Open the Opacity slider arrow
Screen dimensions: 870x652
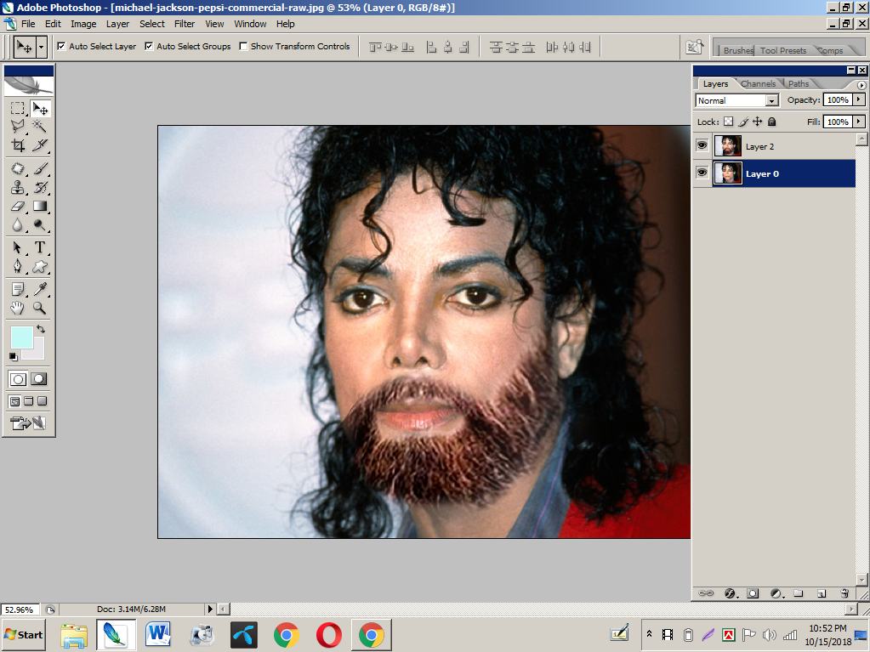tap(859, 99)
